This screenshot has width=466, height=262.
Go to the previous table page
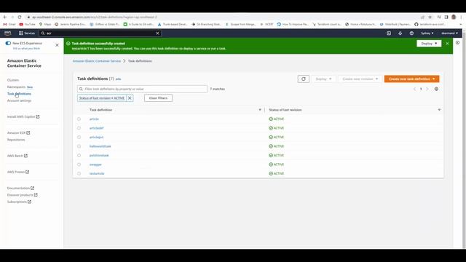(414, 89)
